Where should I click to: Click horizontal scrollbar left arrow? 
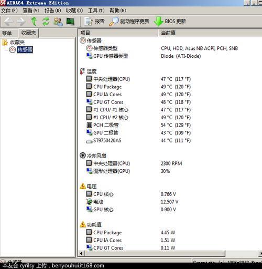point(81,253)
